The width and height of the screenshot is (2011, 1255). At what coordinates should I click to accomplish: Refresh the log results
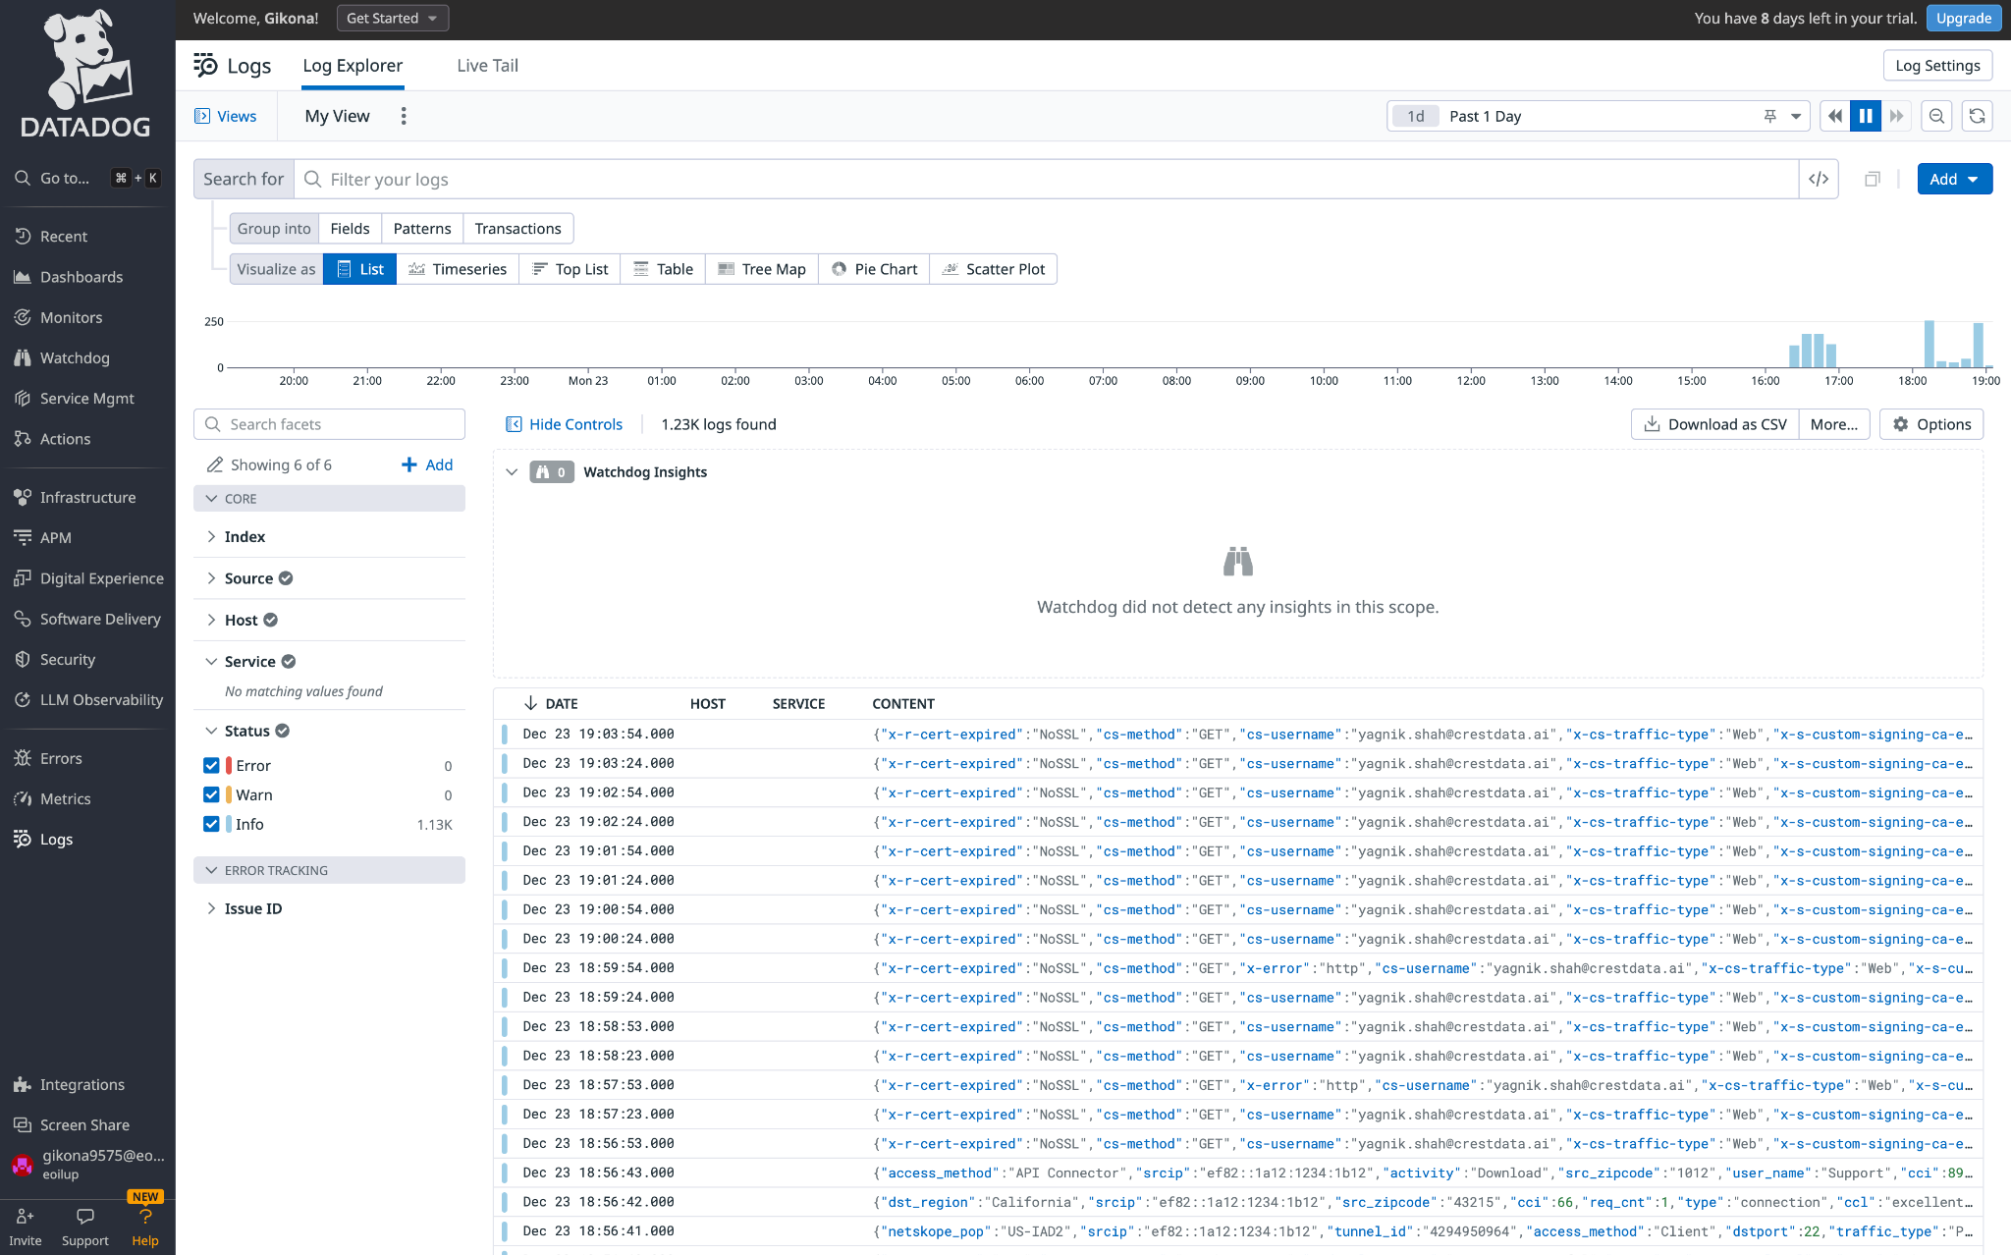pyautogui.click(x=1977, y=116)
